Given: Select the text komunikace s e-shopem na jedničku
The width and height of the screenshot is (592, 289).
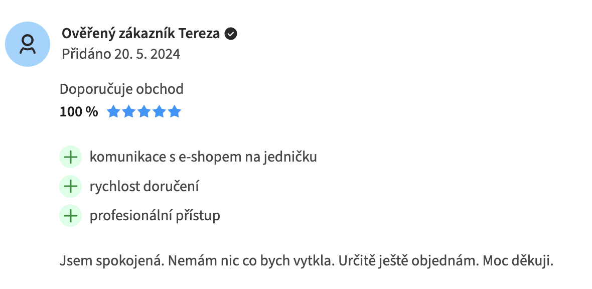Looking at the screenshot, I should tap(203, 157).
